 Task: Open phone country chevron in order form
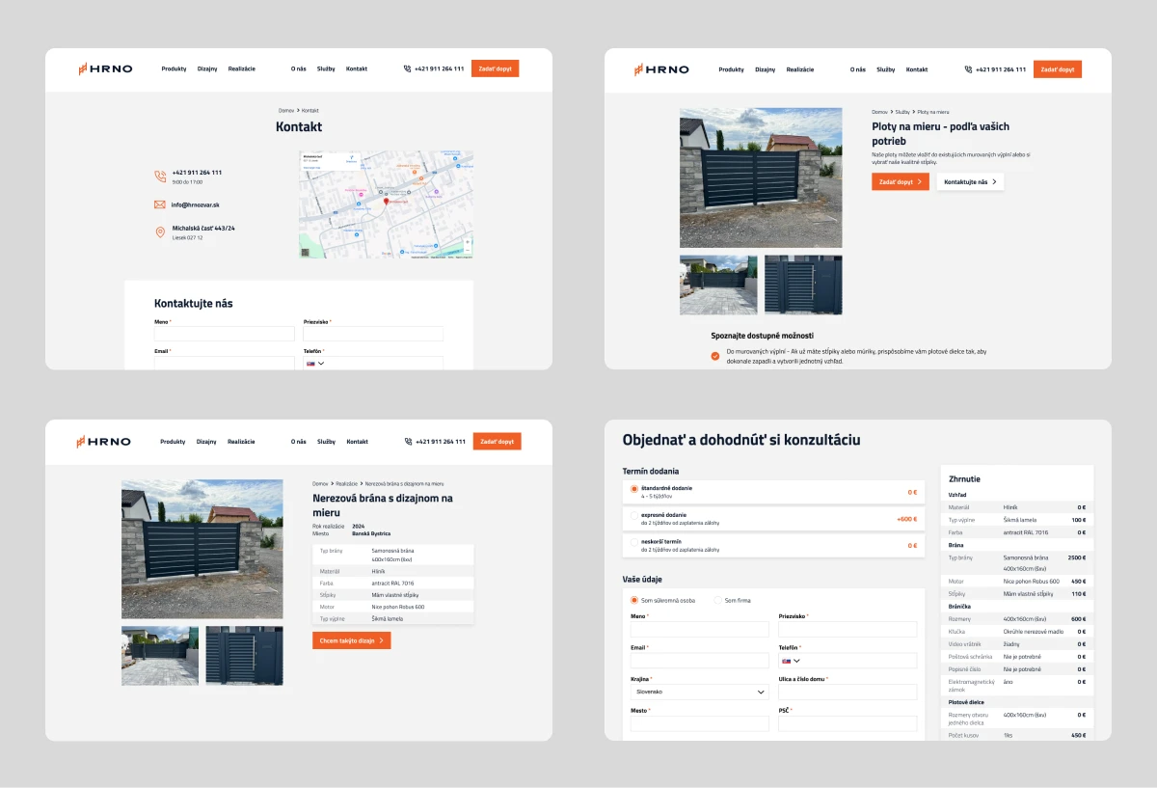click(x=797, y=661)
